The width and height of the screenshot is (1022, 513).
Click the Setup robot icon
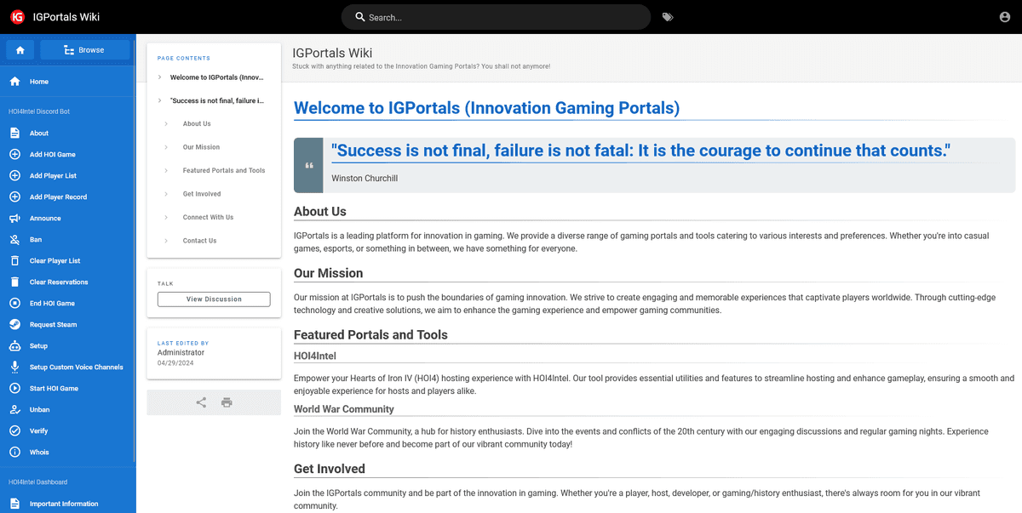coord(14,345)
